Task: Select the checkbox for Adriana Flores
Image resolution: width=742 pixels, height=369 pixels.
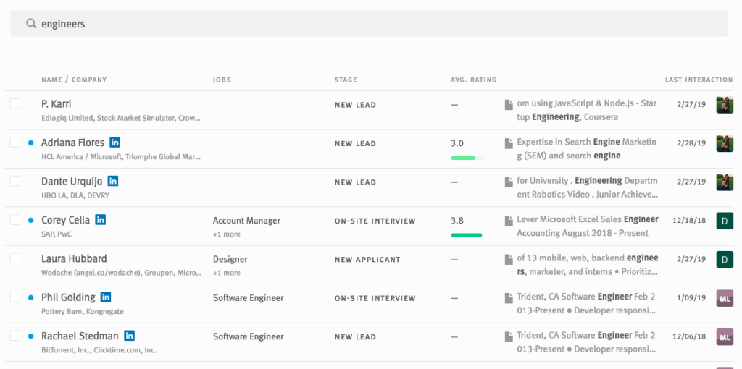Action: click(15, 143)
